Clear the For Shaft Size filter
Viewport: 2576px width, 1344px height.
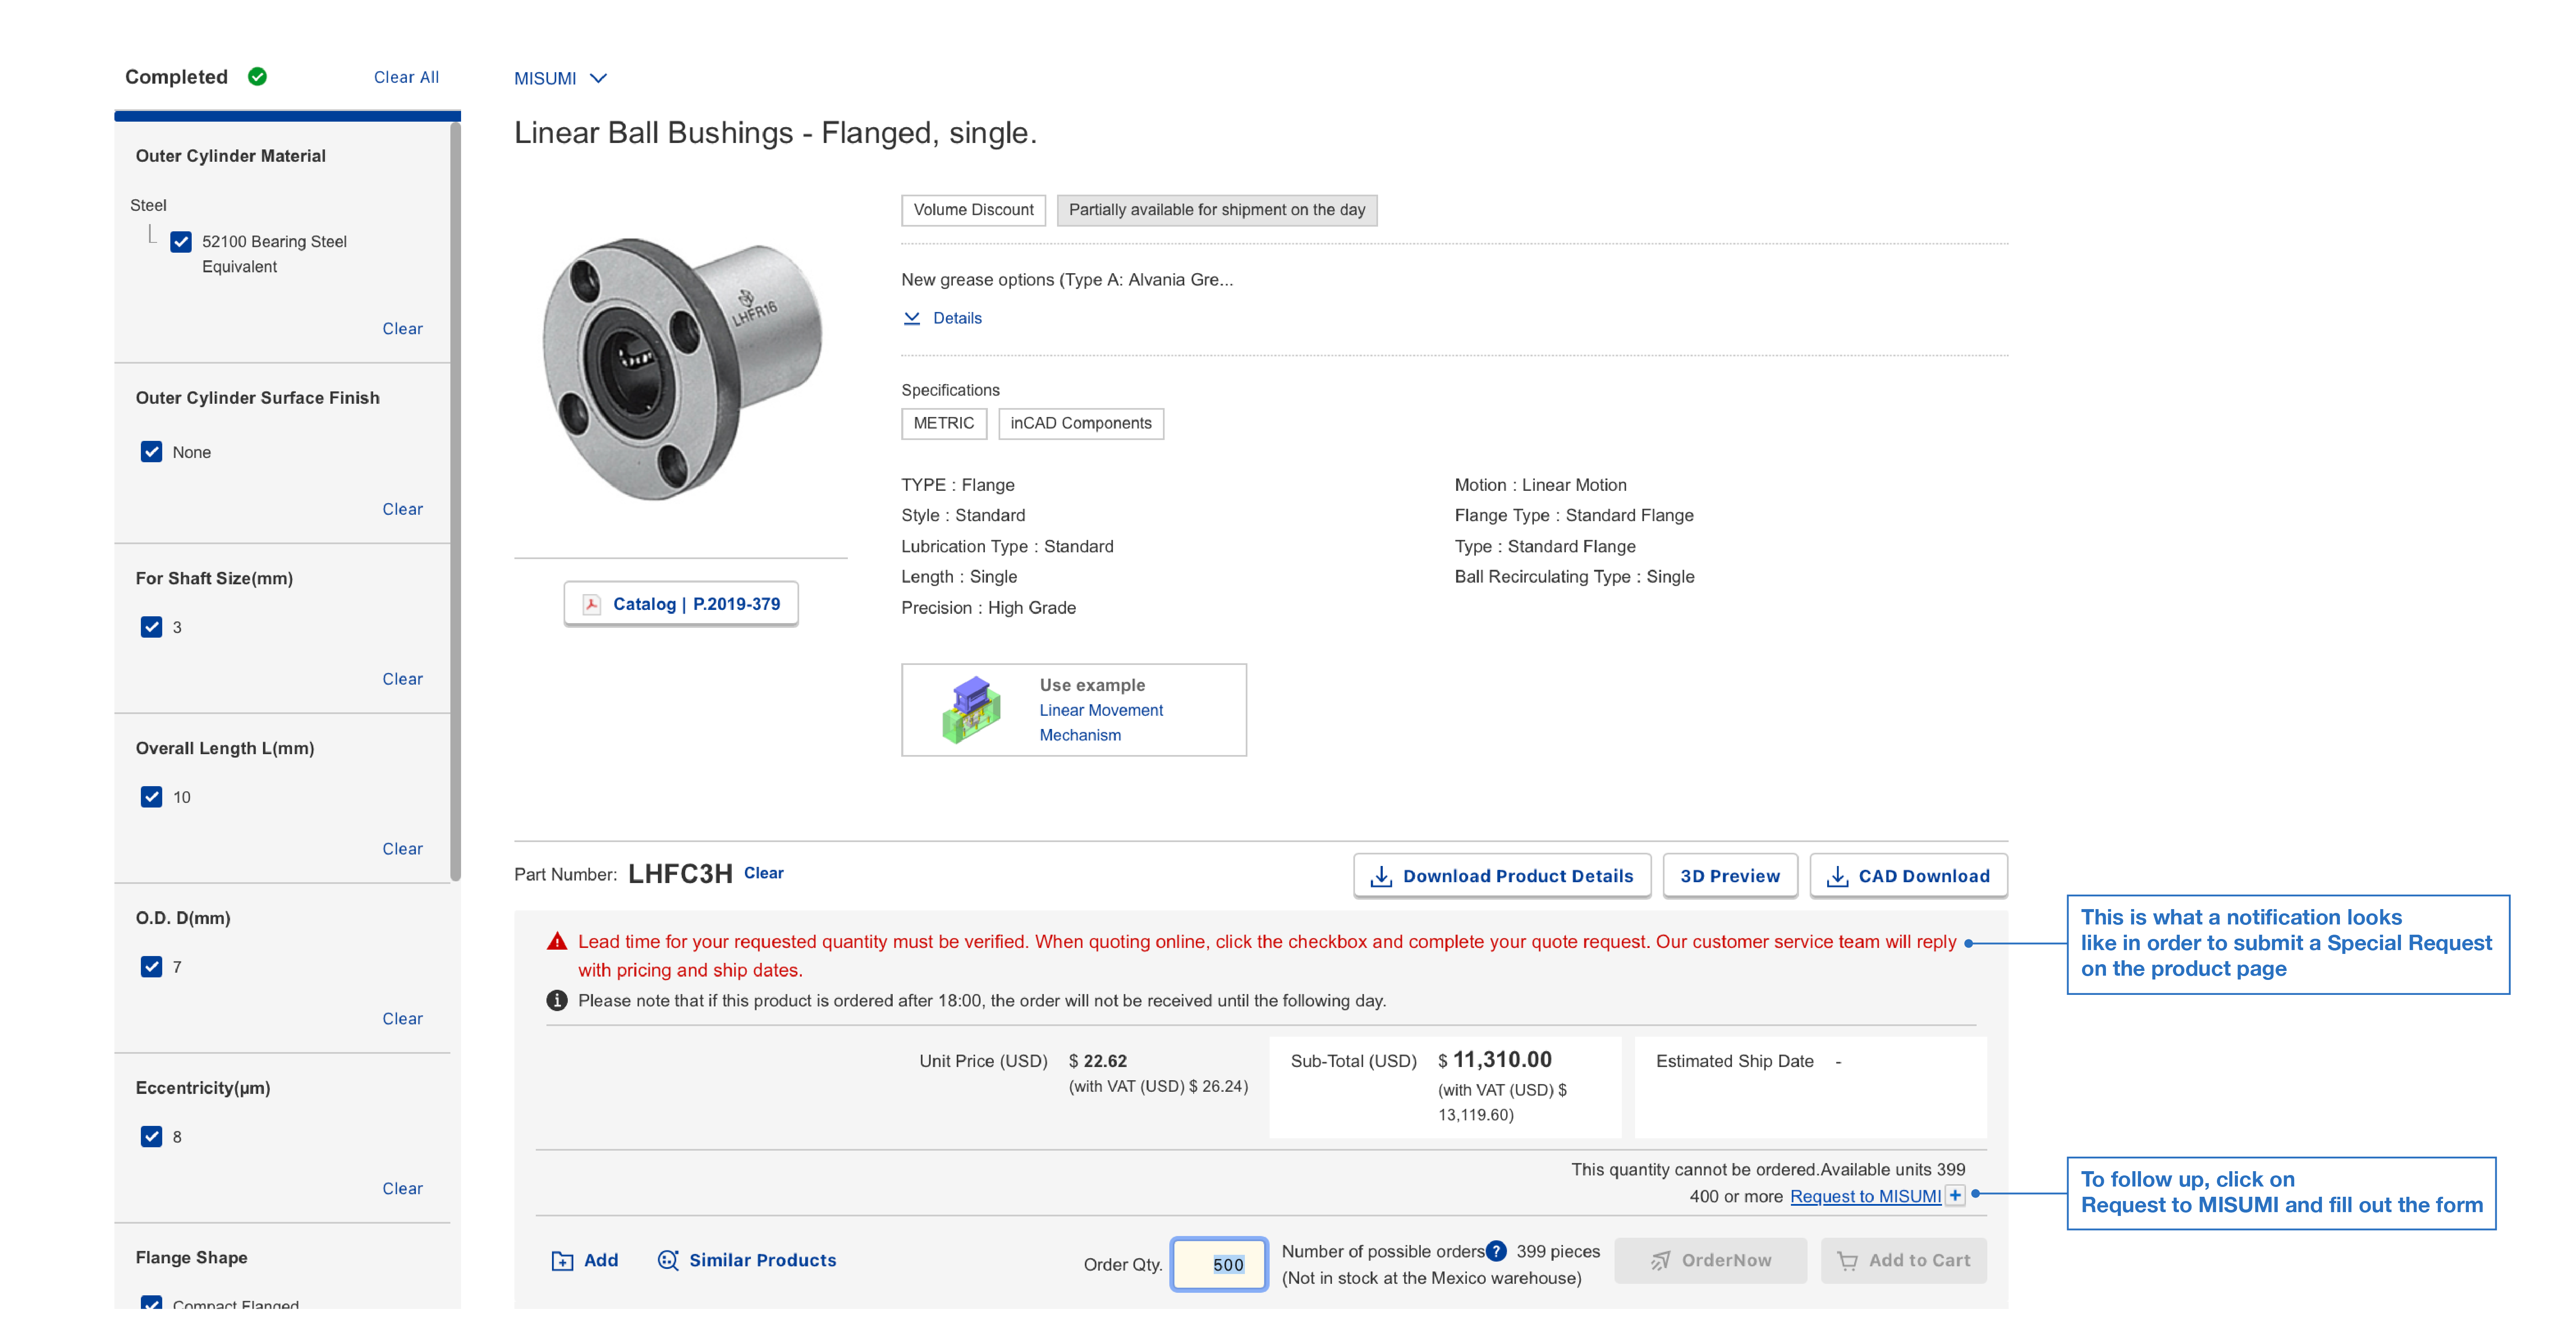402,679
